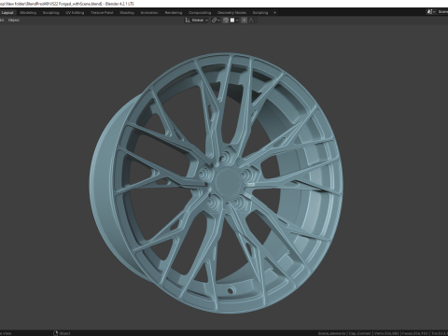Open the Compositing workspace tab
The image size is (448, 336).
[200, 13]
